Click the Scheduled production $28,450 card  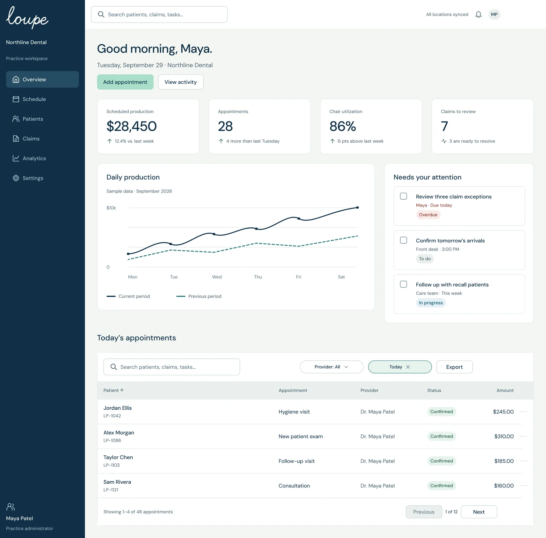(x=148, y=126)
